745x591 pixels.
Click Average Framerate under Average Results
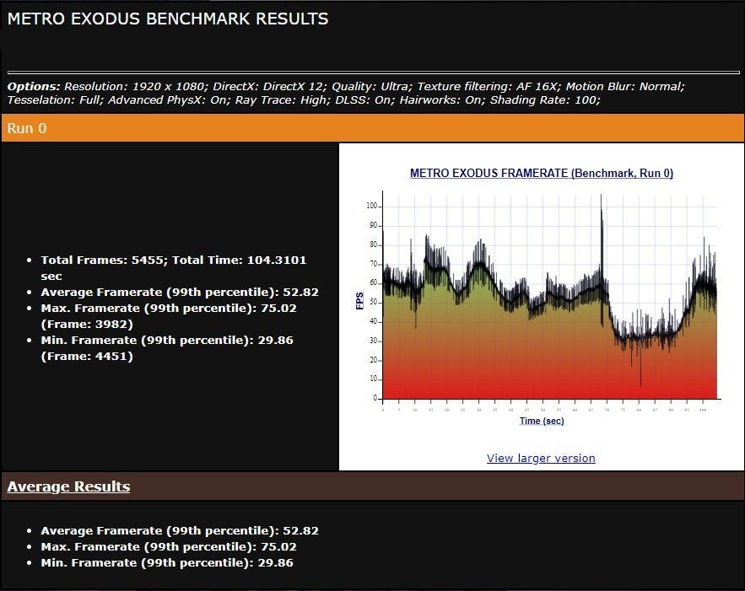(x=179, y=531)
